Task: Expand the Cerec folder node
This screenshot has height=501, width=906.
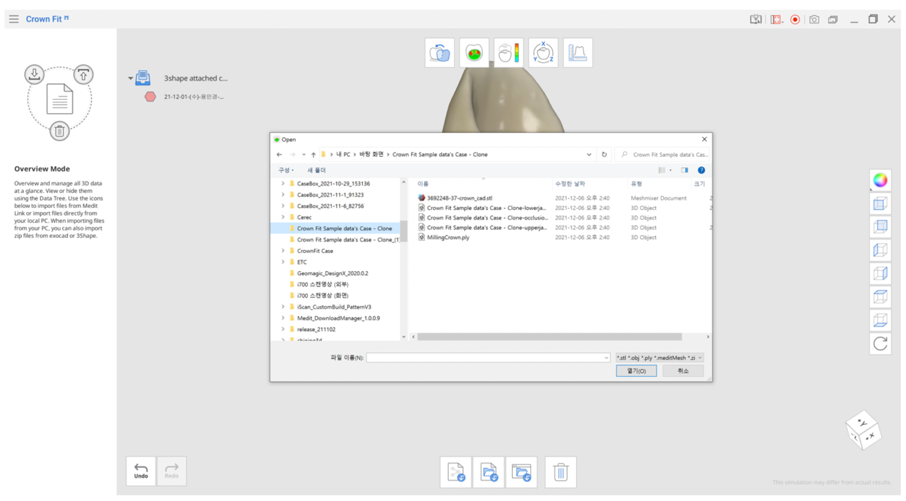Action: [x=283, y=217]
